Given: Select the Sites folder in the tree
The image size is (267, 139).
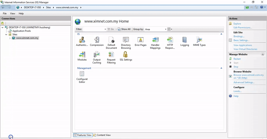Looking at the screenshot, I should 15,34.
